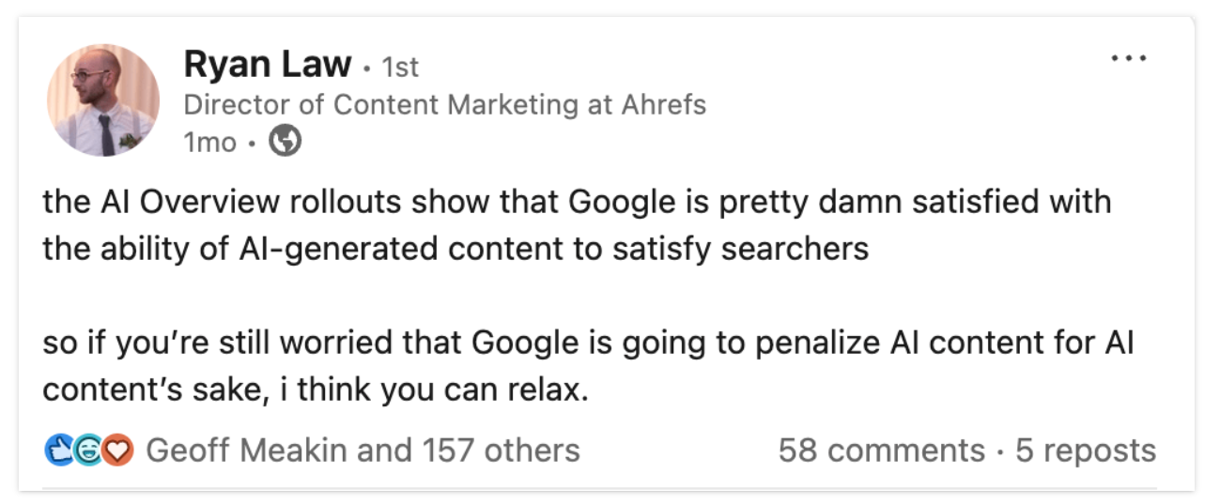Open Ryan Law's profile photo
1220x504 pixels.
[x=102, y=100]
